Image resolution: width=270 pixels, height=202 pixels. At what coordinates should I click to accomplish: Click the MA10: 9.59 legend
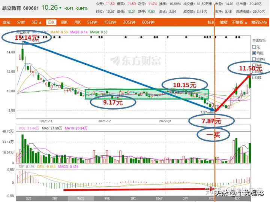coord(59,32)
